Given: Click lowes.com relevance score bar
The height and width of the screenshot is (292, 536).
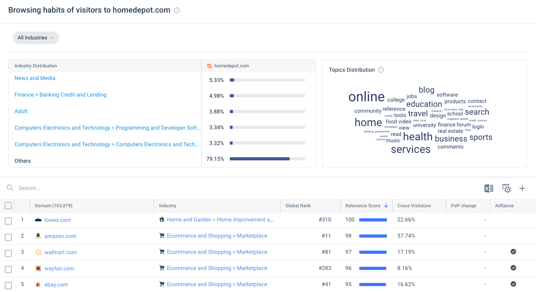Looking at the screenshot, I should click(x=373, y=220).
